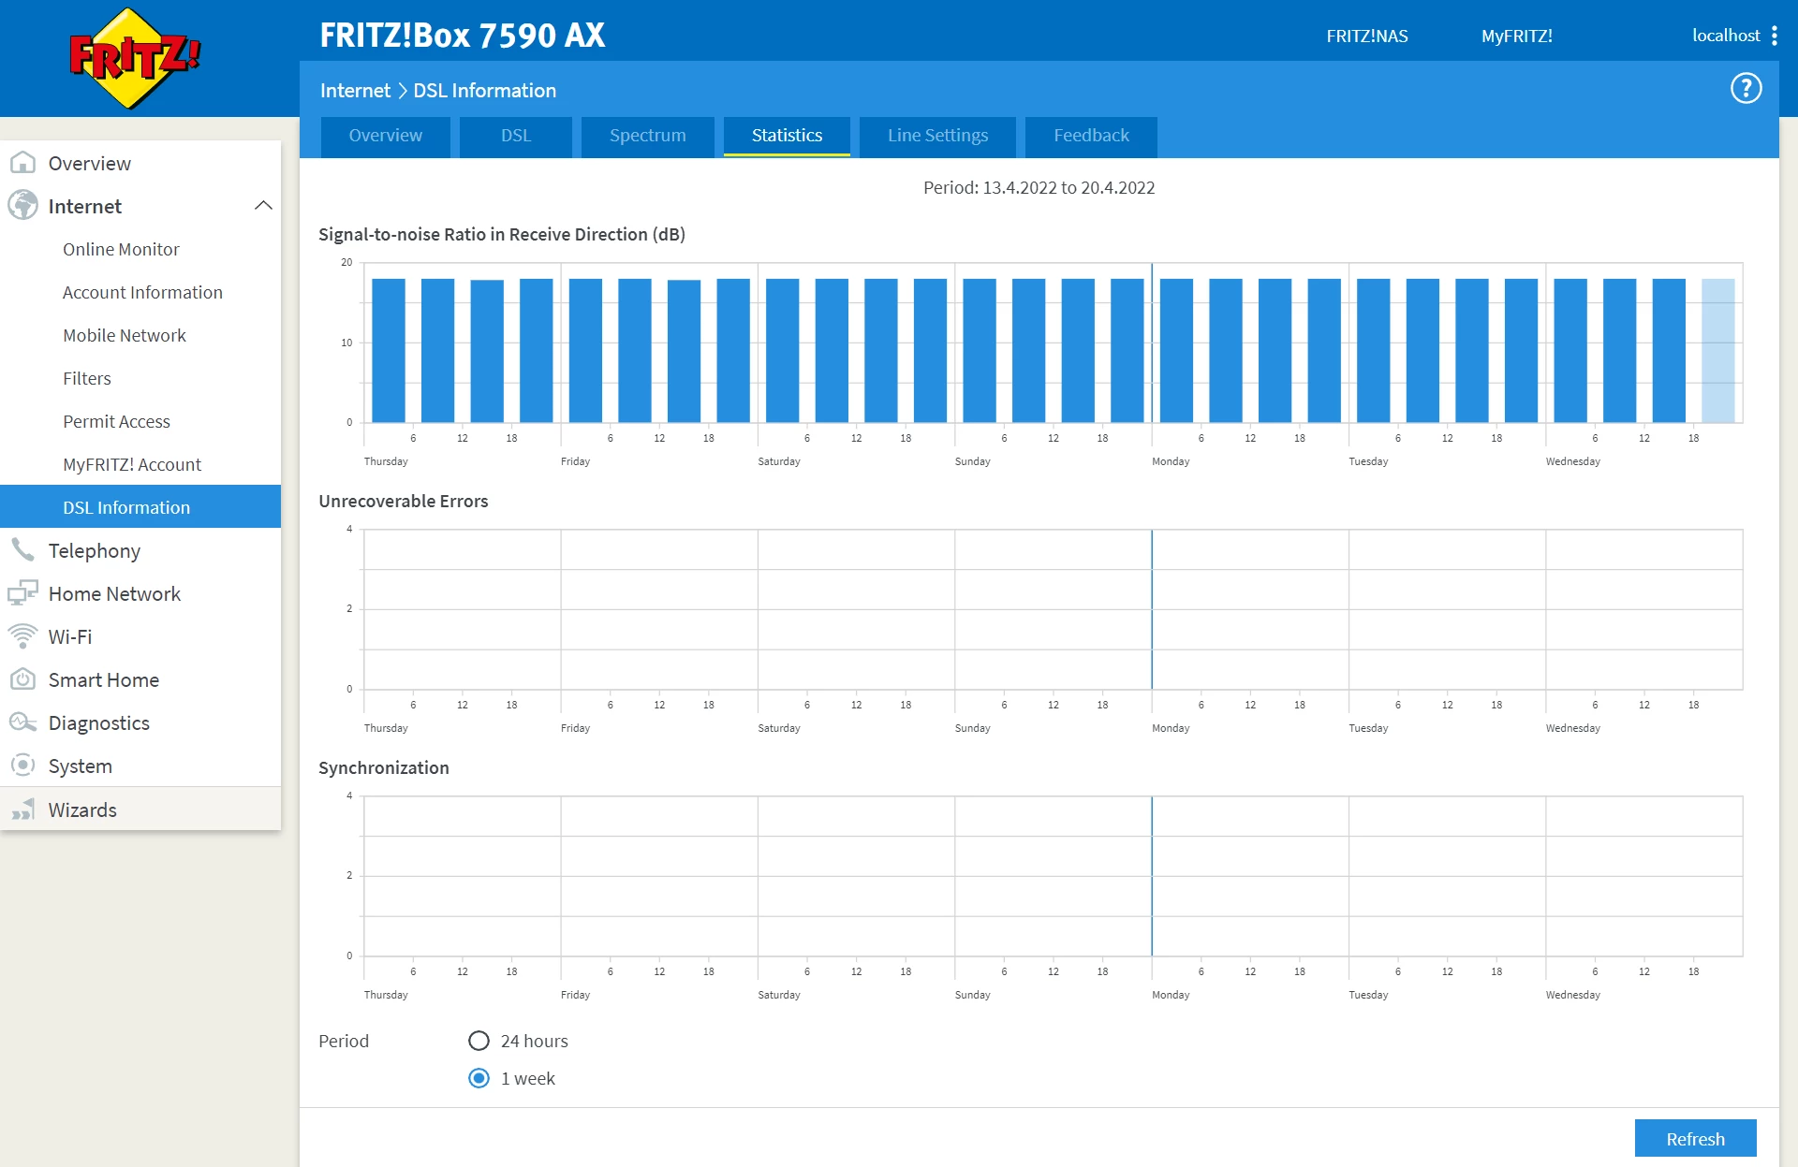
Task: Click the Home Network computers icon
Action: coord(22,593)
